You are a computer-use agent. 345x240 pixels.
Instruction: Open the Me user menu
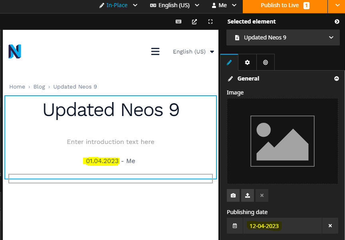click(223, 6)
